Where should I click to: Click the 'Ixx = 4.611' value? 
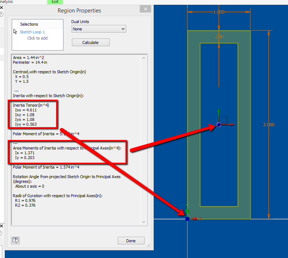point(26,110)
